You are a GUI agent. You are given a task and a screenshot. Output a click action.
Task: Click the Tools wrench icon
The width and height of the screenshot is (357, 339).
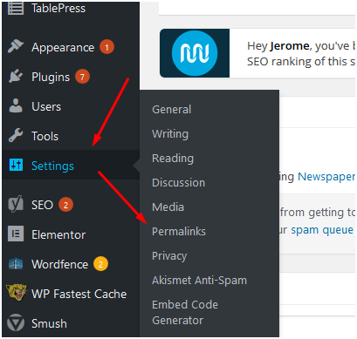(16, 135)
